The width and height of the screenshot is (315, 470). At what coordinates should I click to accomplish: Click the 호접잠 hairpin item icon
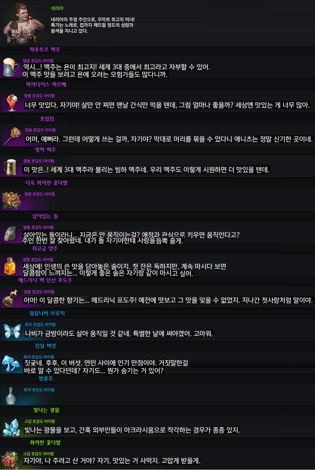(x=12, y=136)
